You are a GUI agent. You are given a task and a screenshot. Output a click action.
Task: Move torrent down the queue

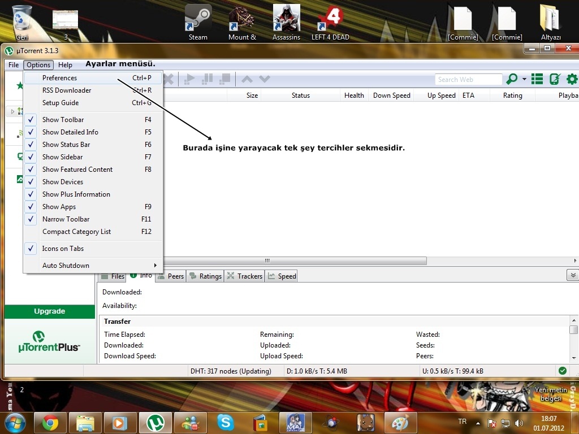point(265,79)
